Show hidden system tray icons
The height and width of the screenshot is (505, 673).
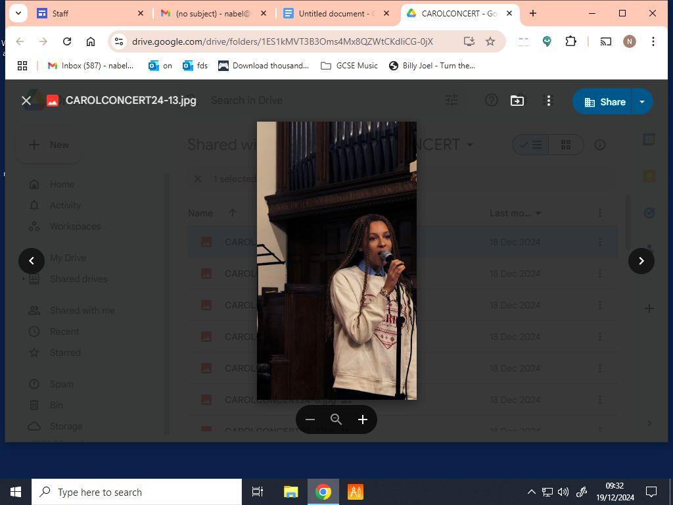tap(531, 492)
